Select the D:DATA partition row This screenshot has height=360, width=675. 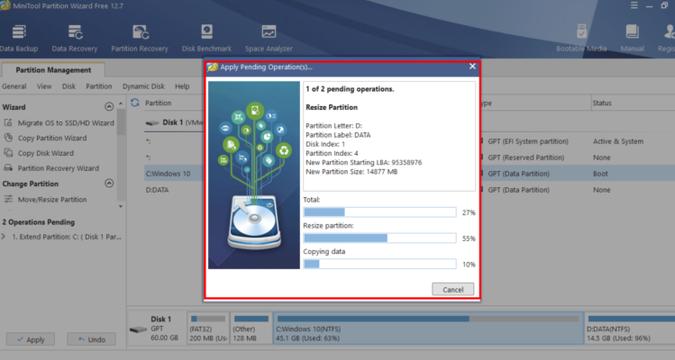pyautogui.click(x=157, y=190)
